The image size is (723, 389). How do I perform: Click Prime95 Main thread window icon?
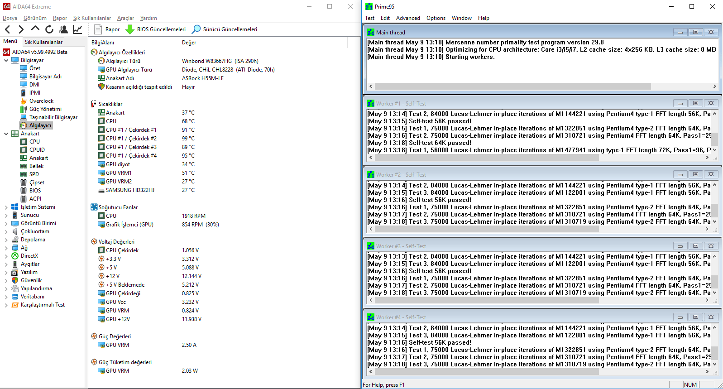point(371,32)
